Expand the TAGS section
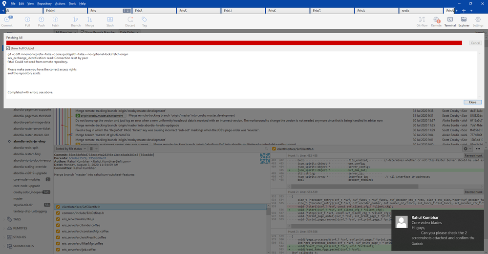Image resolution: width=488 pixels, height=254 pixels. [x=4, y=219]
